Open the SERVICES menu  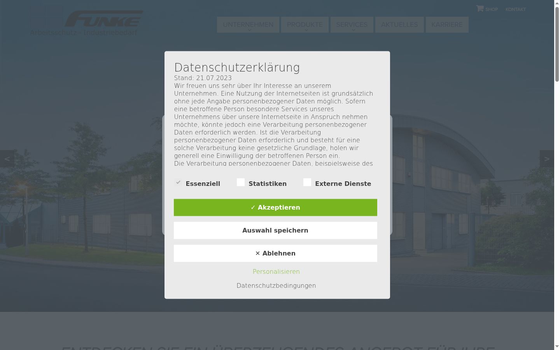[x=352, y=24]
